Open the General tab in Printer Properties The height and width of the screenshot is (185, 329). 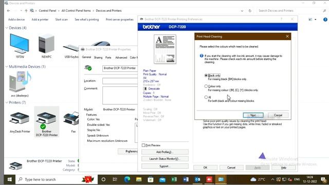click(86, 57)
